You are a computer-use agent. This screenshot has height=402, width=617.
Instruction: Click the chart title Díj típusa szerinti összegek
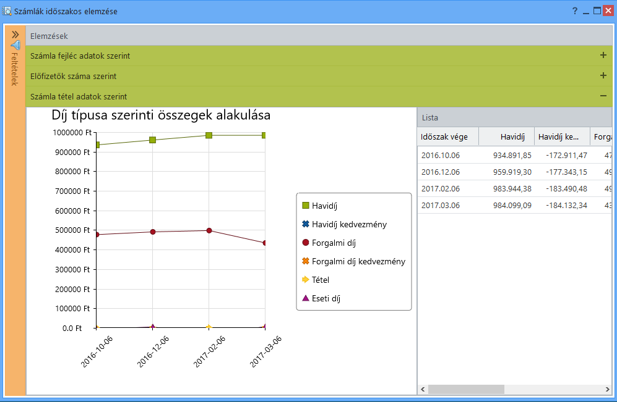[x=161, y=115]
